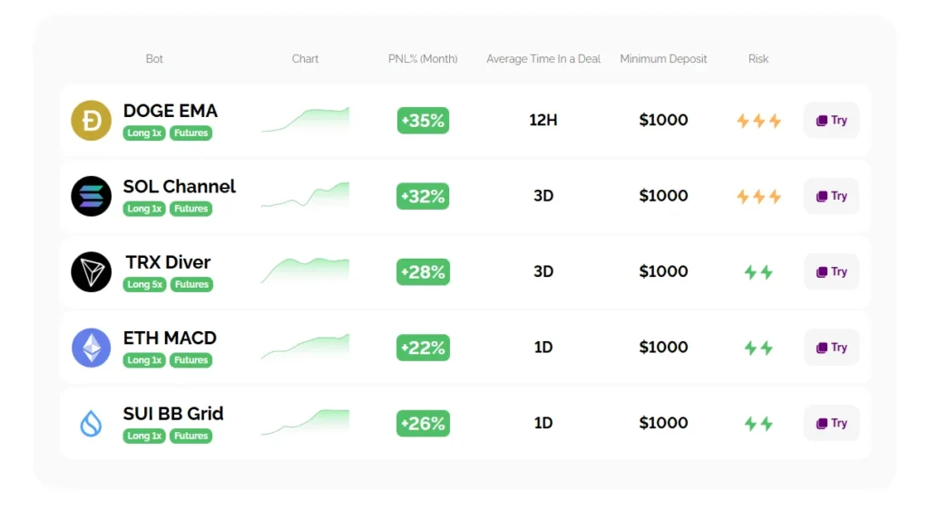
Task: Click the Minimum Deposit column header
Action: pyautogui.click(x=663, y=59)
